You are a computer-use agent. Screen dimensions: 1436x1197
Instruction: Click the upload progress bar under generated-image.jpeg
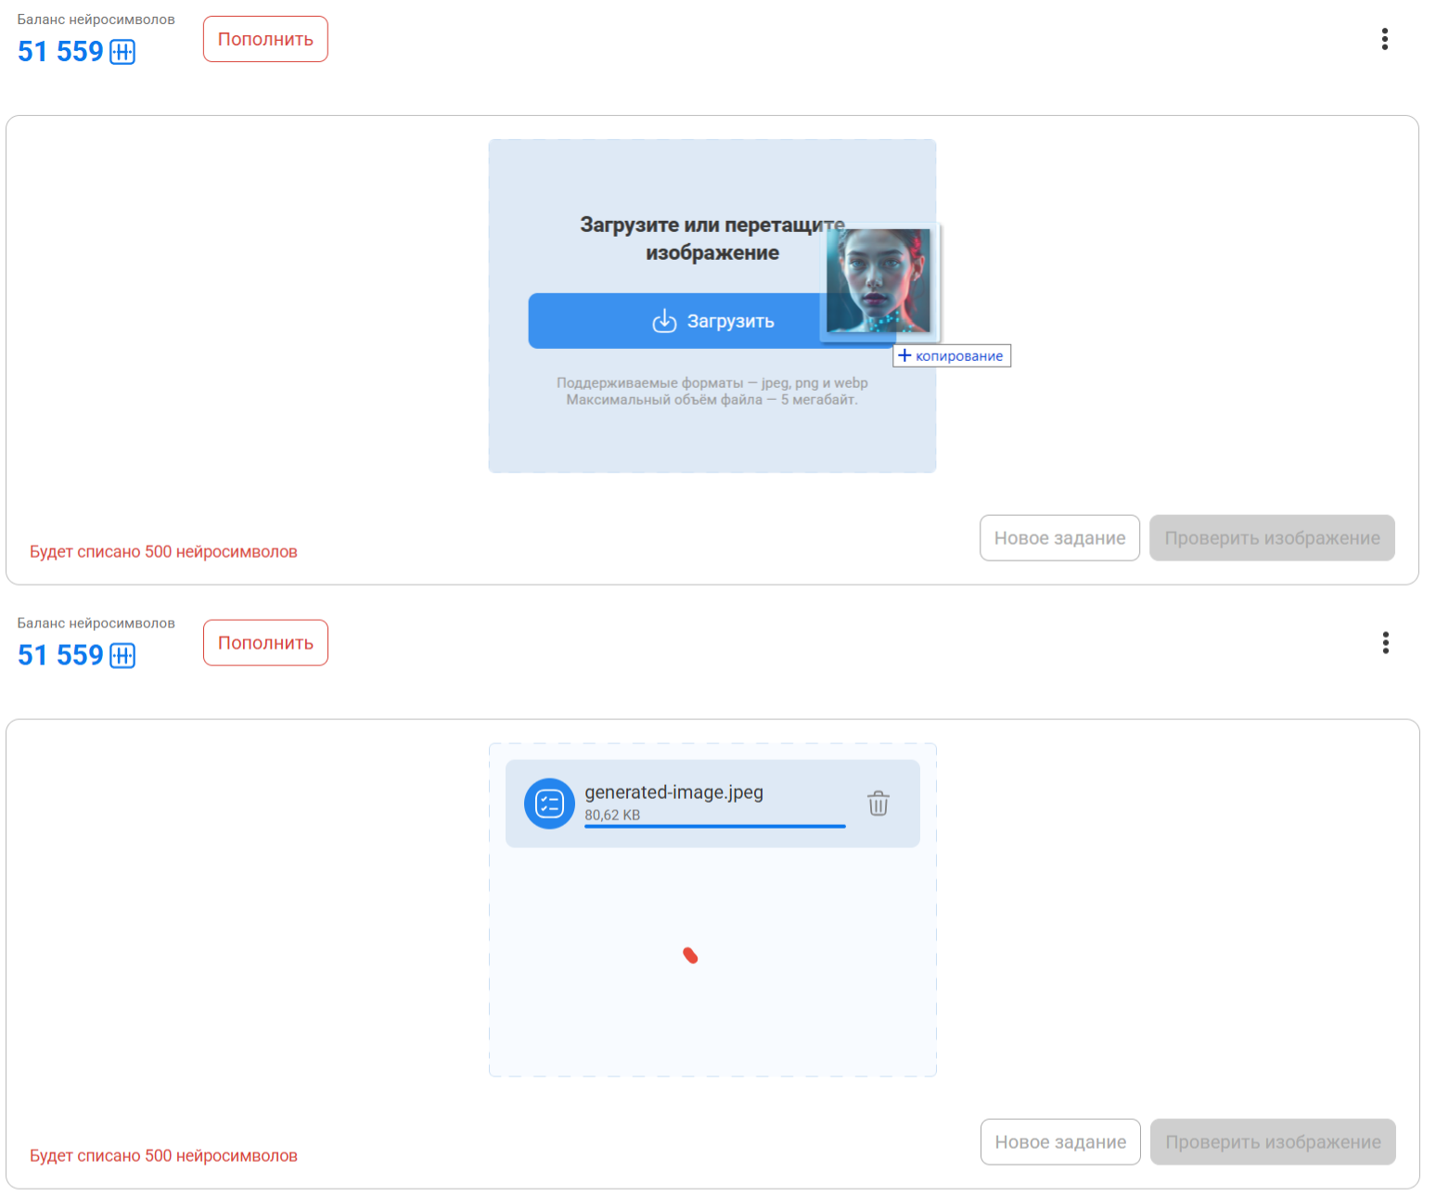[714, 826]
